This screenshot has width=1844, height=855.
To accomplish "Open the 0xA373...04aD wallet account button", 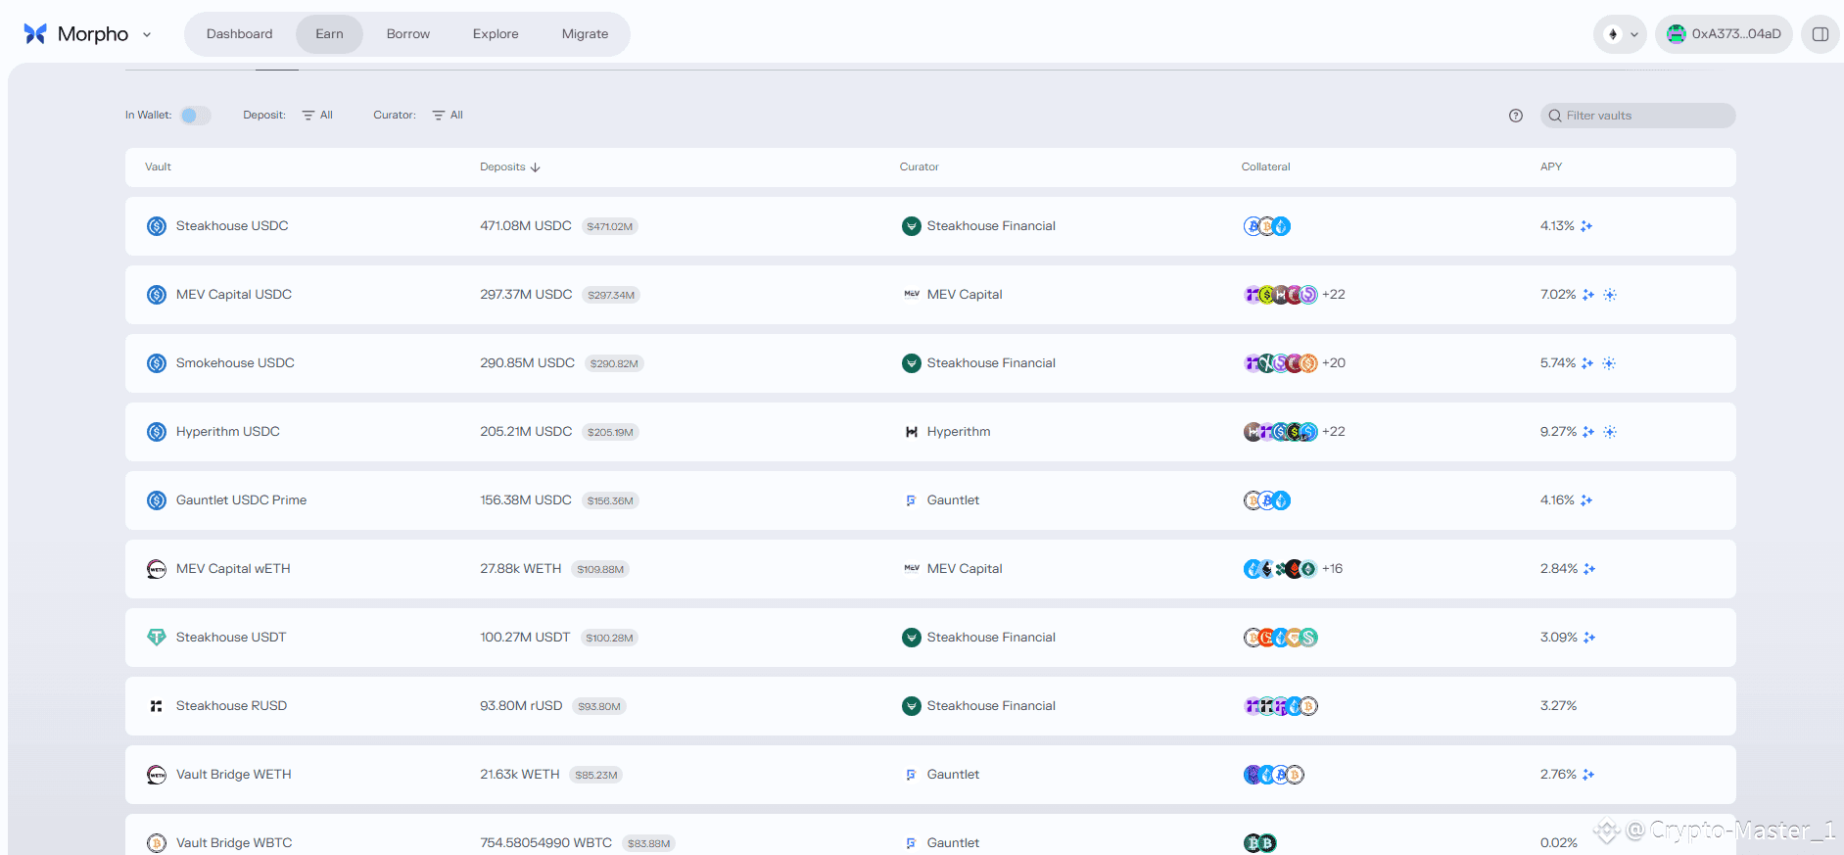I will click(1724, 34).
